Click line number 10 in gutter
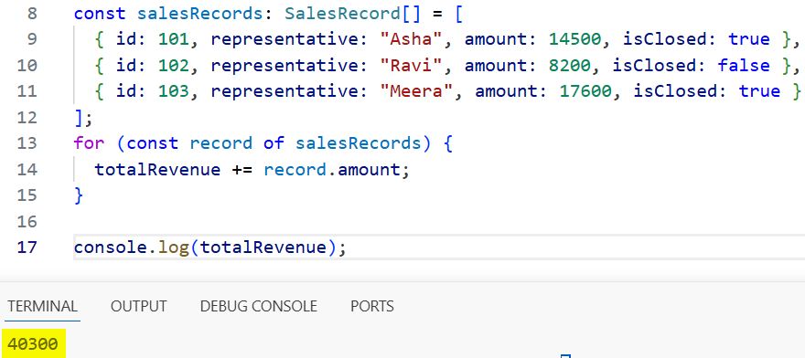 [x=27, y=66]
